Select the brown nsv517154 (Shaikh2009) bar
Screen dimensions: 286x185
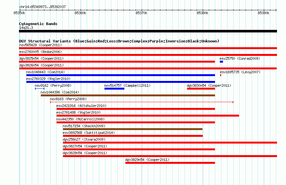tap(133, 129)
